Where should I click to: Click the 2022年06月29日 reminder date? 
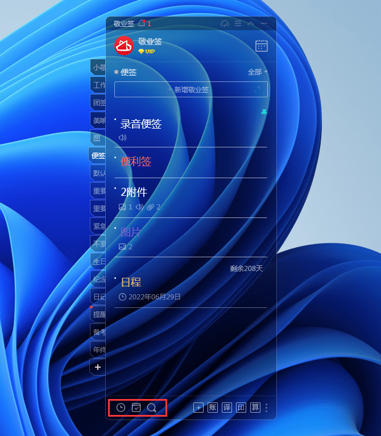tap(155, 297)
